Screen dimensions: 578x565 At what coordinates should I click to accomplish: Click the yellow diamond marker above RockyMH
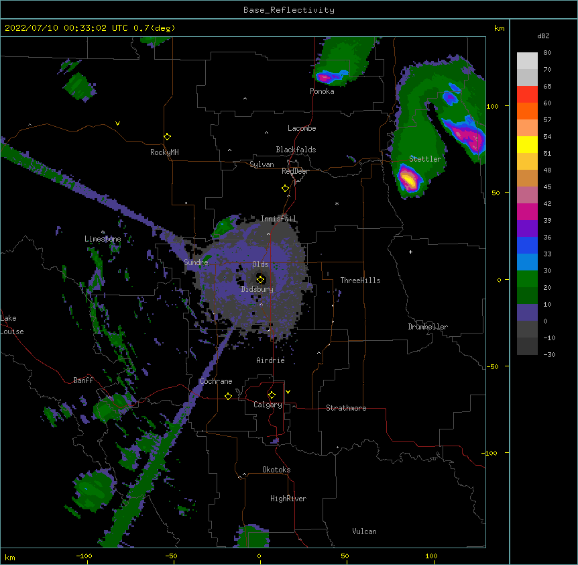167,137
